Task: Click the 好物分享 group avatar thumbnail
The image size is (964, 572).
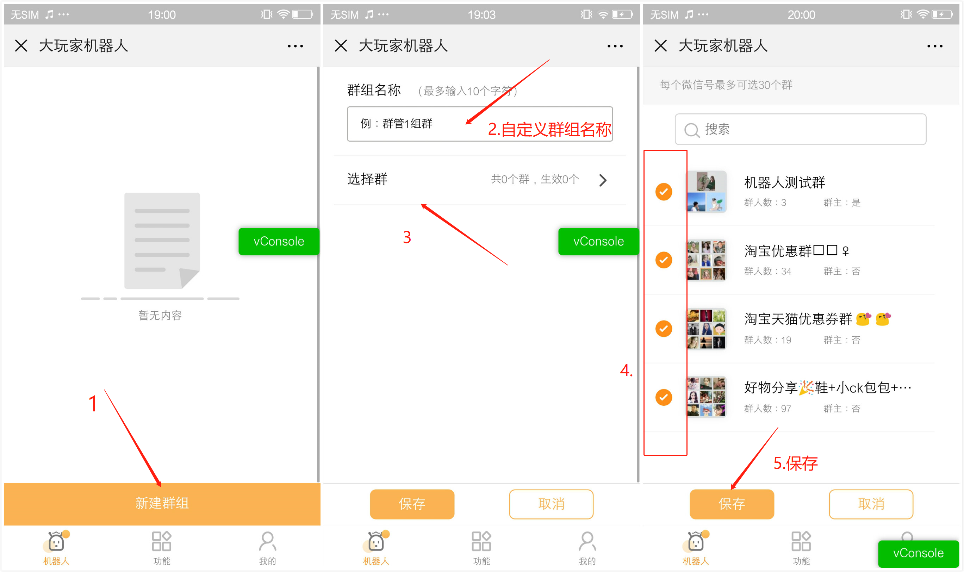Action: 707,397
